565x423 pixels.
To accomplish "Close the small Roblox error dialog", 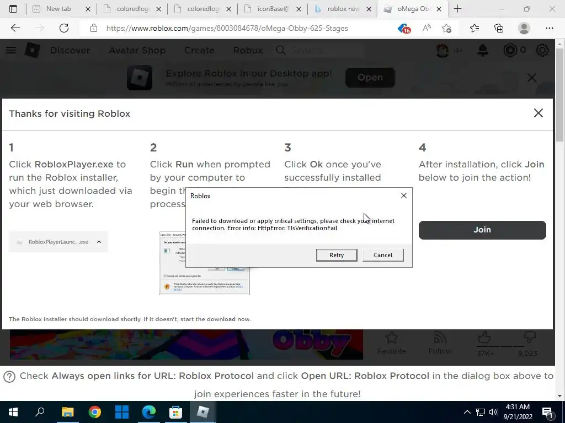I will [x=403, y=196].
